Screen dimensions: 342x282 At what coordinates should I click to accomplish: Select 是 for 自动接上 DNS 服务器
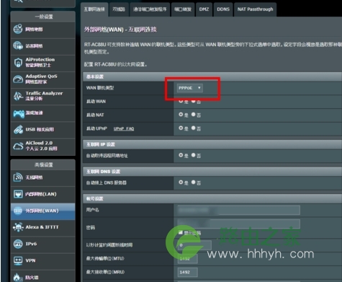pyautogui.click(x=181, y=182)
